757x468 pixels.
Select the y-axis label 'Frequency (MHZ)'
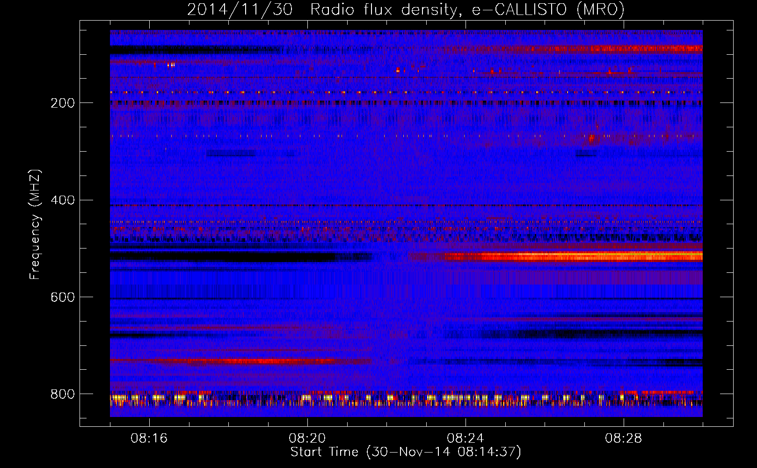click(35, 225)
